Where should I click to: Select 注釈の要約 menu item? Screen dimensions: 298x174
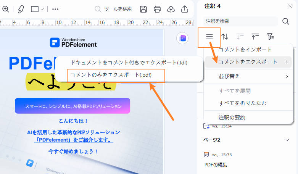coord(248,118)
